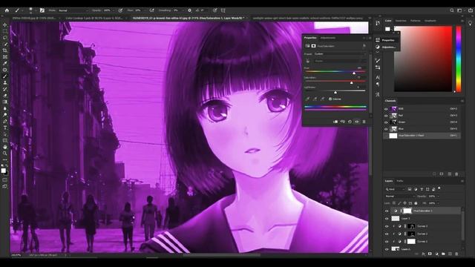The width and height of the screenshot is (475, 267).
Task: Hide the Blue channel
Action: (386, 129)
